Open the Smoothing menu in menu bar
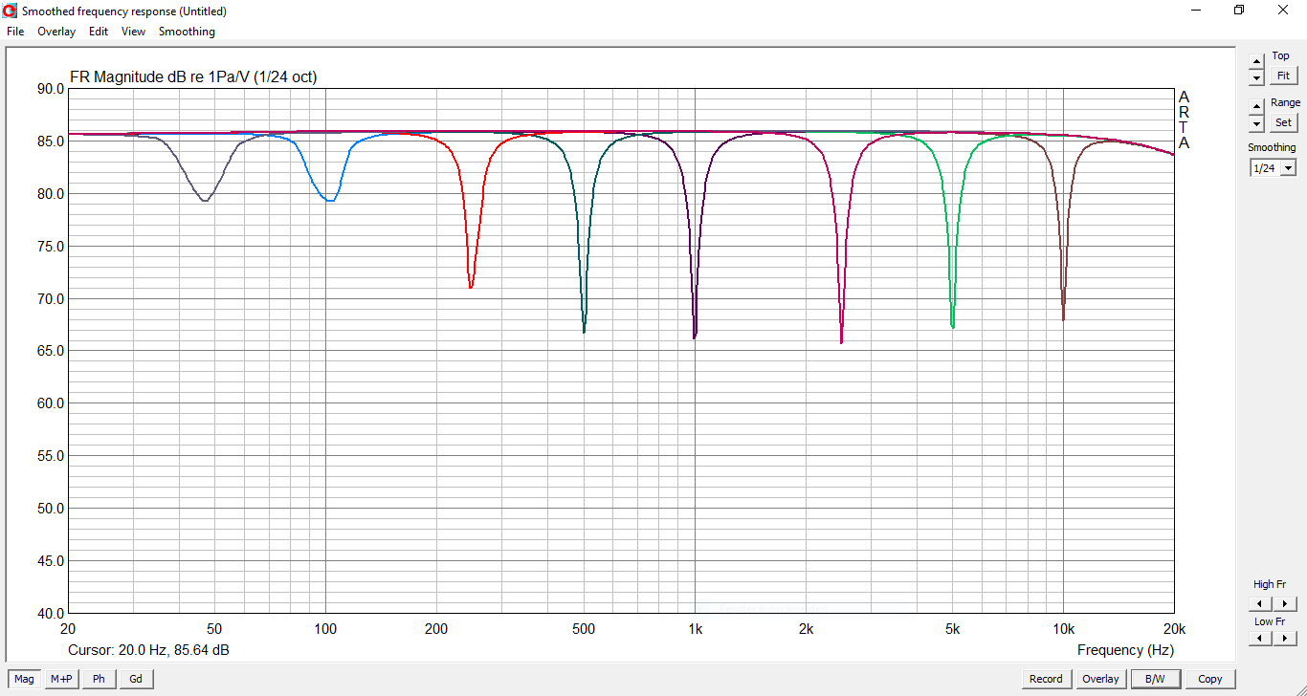This screenshot has width=1307, height=696. [187, 32]
